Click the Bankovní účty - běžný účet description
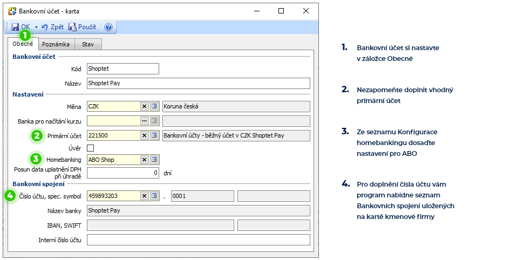The image size is (531, 260). click(x=236, y=135)
